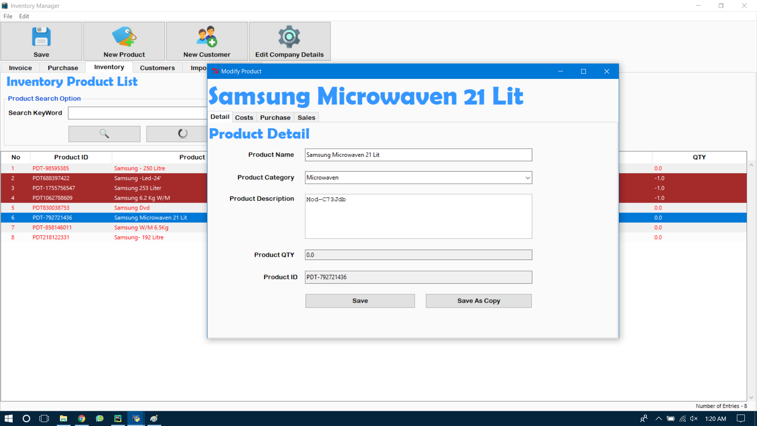
Task: Click the Save As Copy button
Action: click(478, 301)
